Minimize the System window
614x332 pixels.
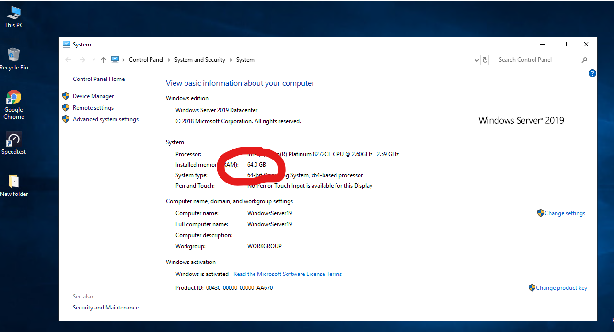(x=542, y=44)
